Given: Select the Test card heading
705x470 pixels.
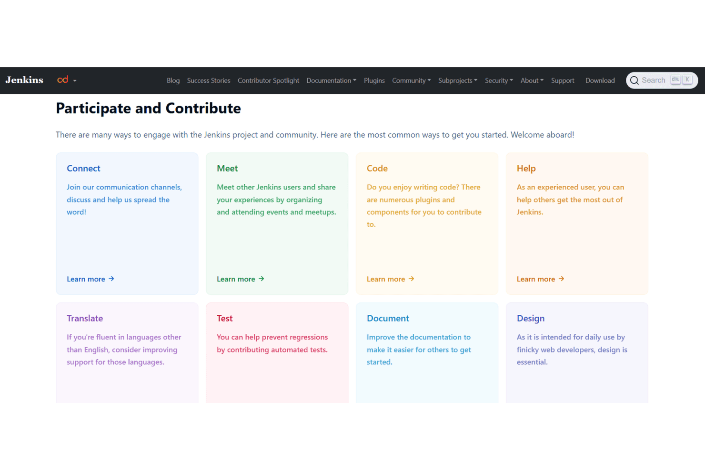Looking at the screenshot, I should (225, 319).
